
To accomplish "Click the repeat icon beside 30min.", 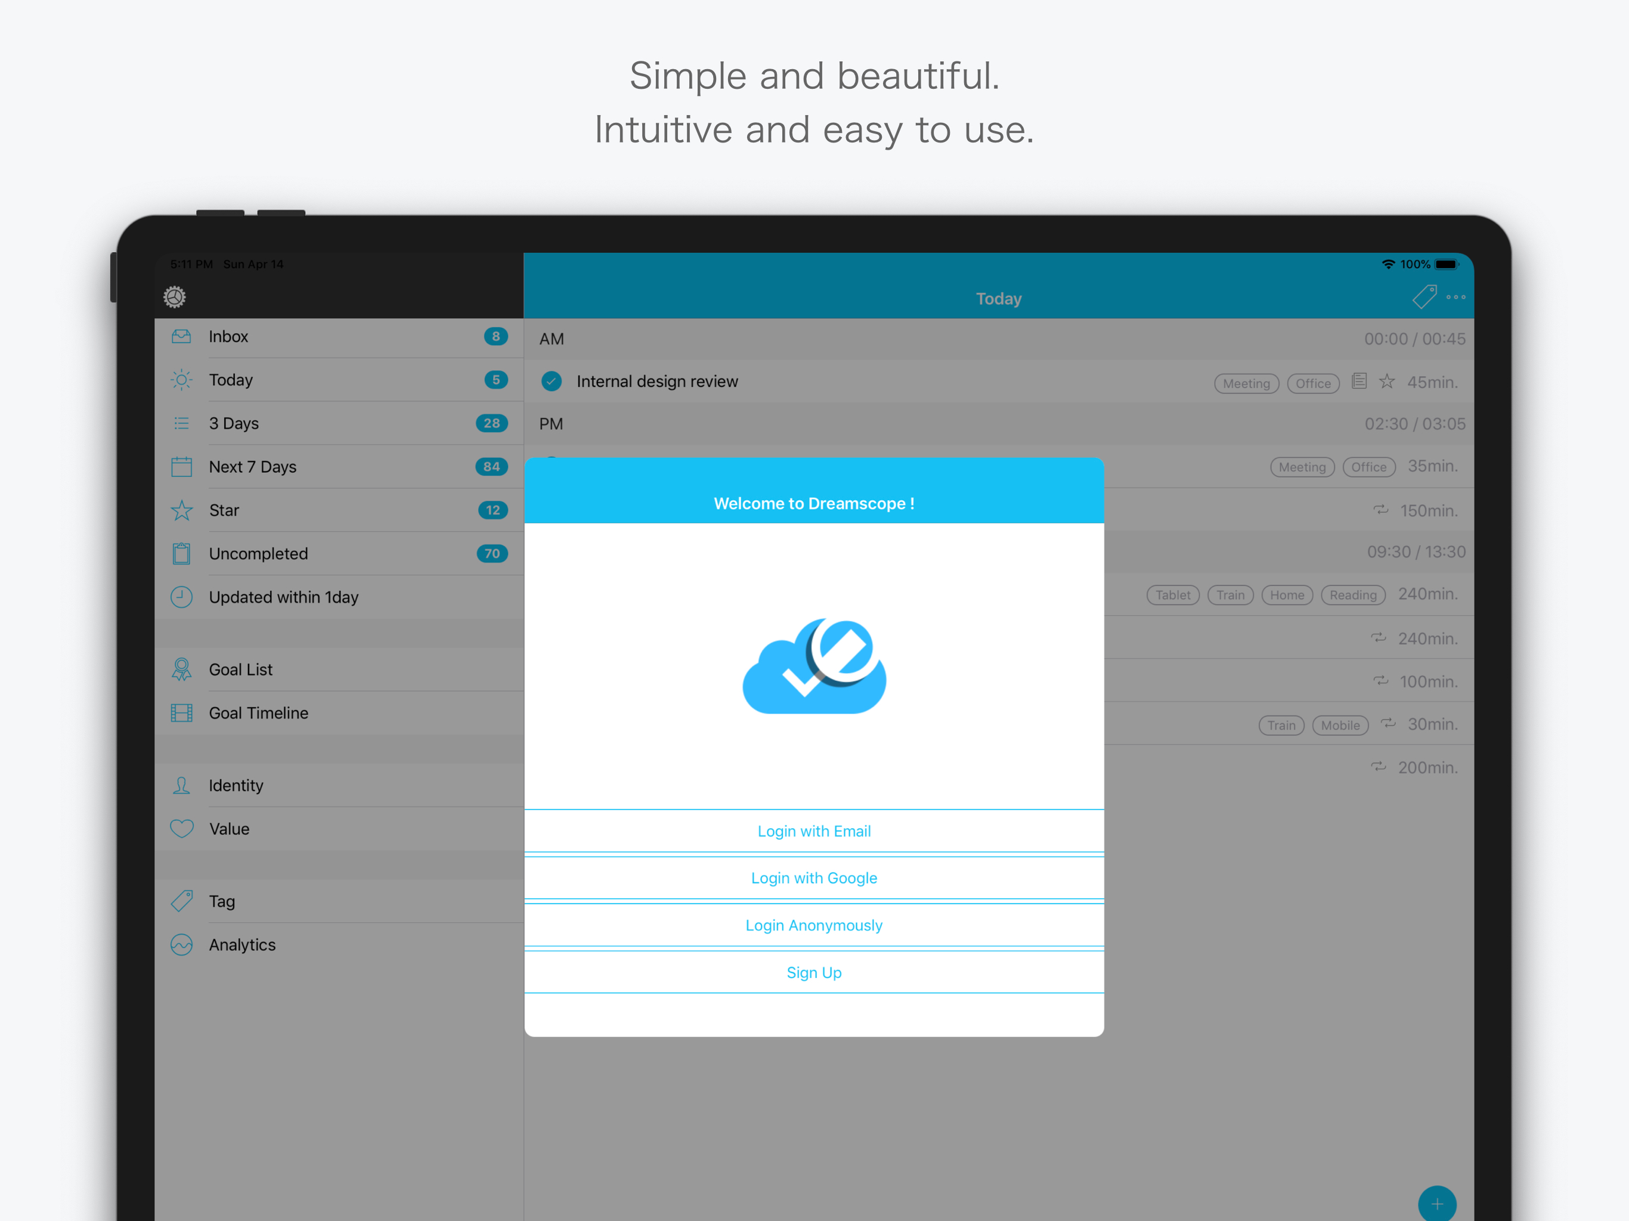I will point(1388,723).
